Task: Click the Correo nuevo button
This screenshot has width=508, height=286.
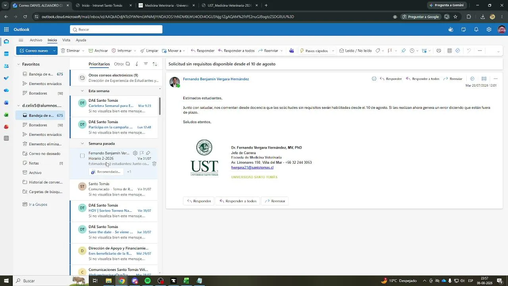Action: click(x=33, y=51)
